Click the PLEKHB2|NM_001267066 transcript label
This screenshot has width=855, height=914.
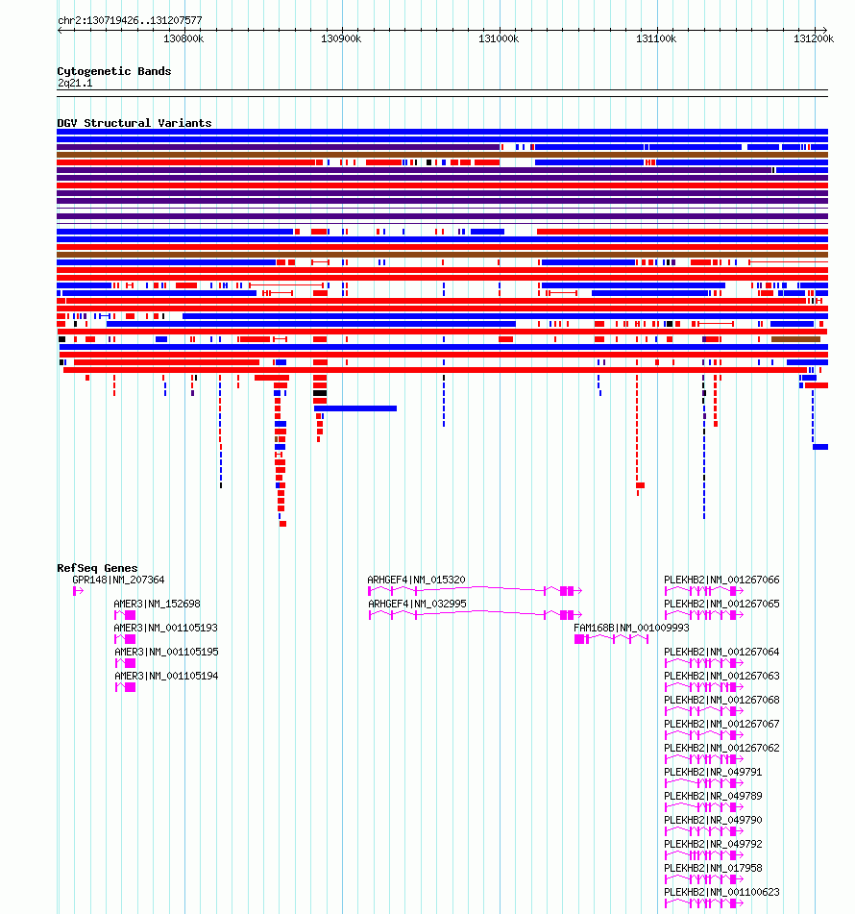721,580
